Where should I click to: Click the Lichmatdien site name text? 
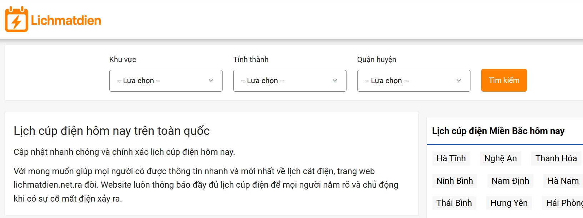tap(66, 20)
